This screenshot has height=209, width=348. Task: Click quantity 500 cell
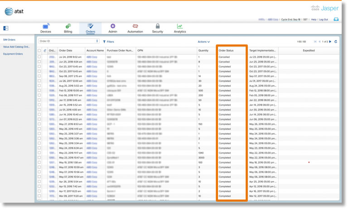(201, 90)
